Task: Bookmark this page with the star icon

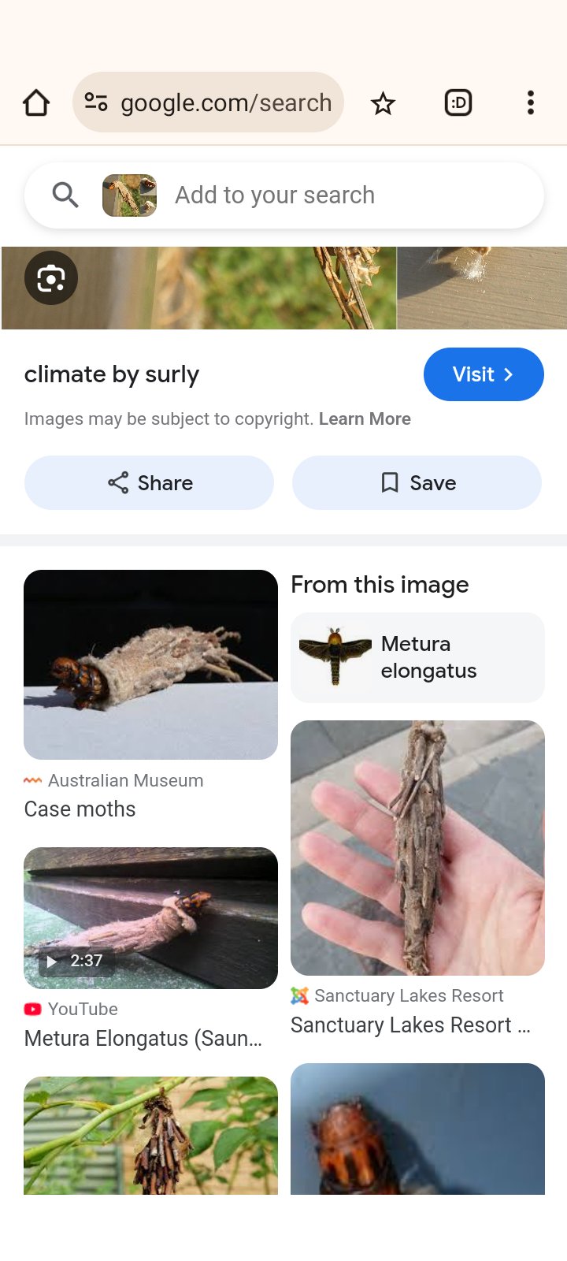Action: (384, 103)
